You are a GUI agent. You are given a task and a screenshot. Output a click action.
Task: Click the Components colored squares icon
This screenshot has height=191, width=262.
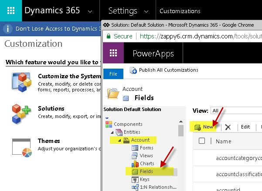coord(109,124)
